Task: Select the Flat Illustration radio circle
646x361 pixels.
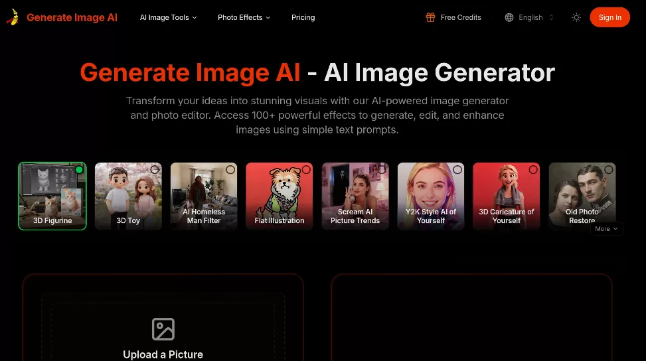Action: pyautogui.click(x=306, y=169)
